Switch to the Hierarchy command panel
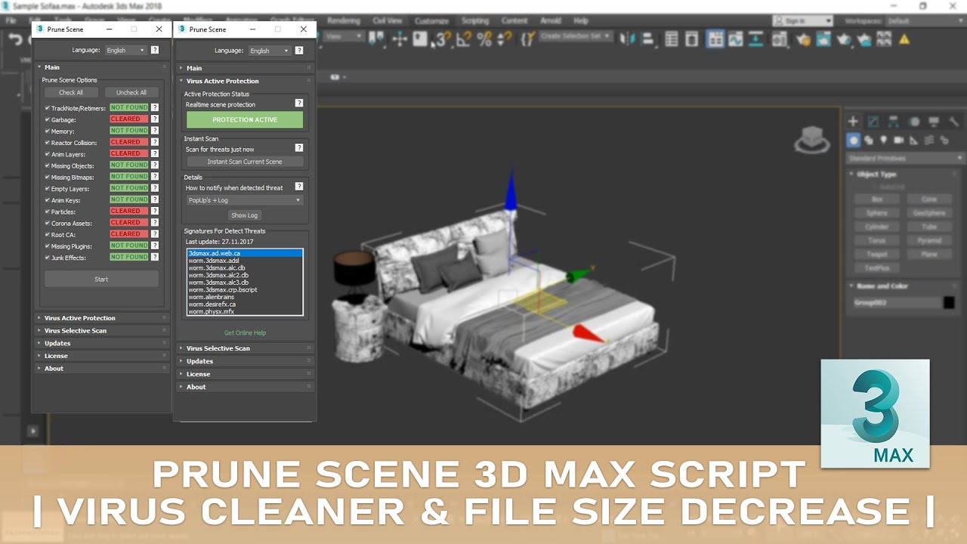This screenshot has height=544, width=967. pos(894,121)
